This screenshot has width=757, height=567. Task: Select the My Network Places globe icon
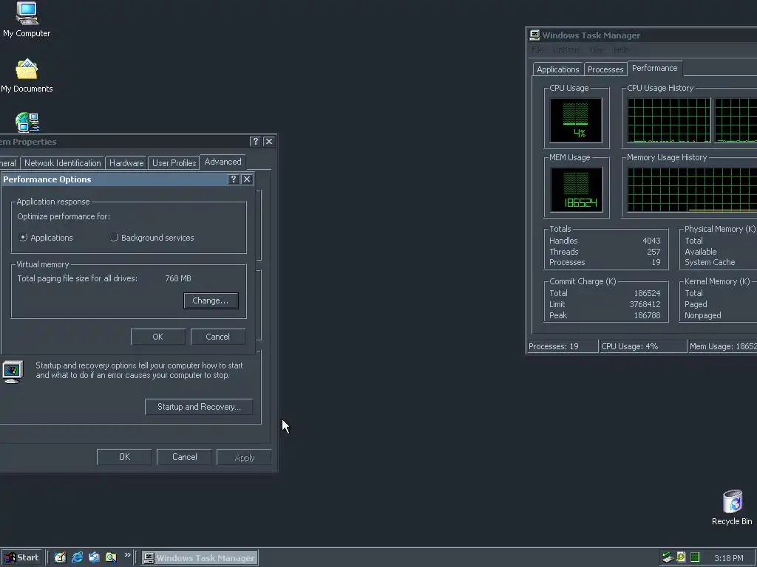point(27,123)
